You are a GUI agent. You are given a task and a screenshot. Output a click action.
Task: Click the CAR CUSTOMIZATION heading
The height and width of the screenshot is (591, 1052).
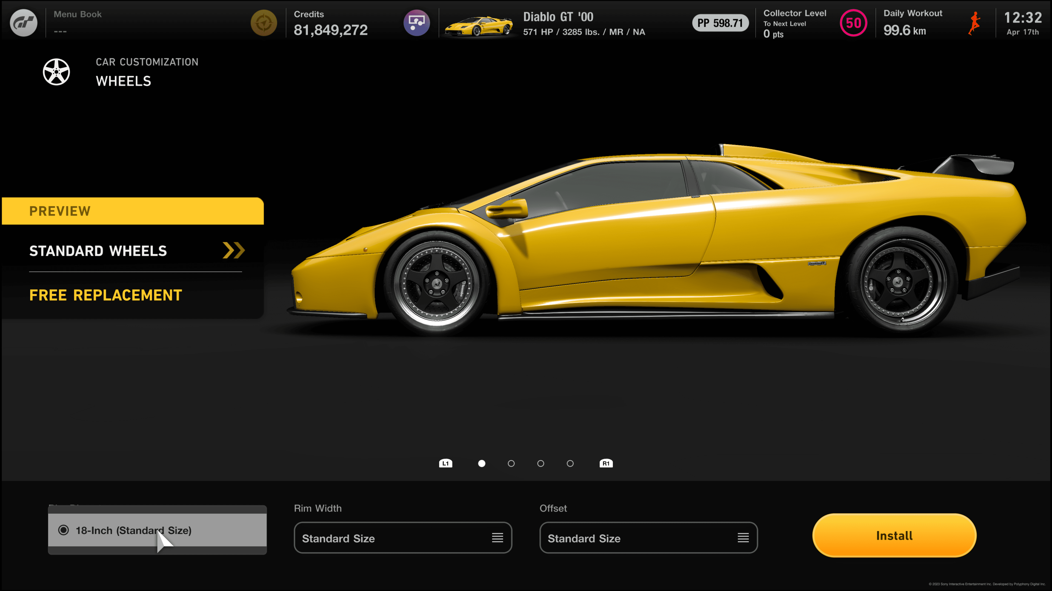pyautogui.click(x=147, y=62)
